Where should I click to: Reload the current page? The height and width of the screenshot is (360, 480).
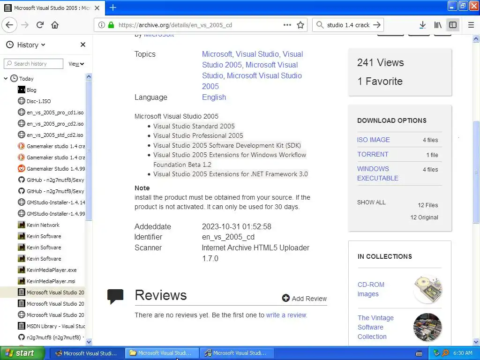40,25
